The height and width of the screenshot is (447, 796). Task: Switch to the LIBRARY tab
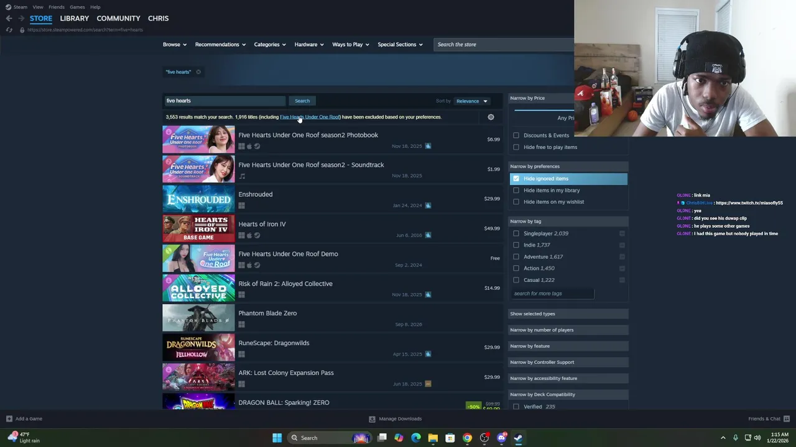[74, 19]
